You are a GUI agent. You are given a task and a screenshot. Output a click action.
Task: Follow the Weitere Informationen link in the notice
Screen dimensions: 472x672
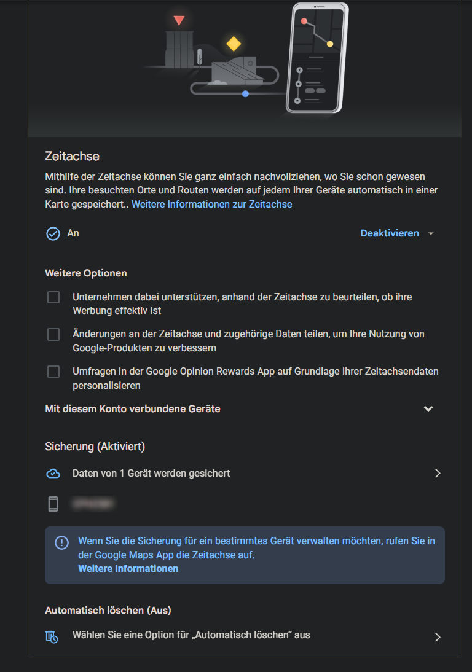point(128,569)
